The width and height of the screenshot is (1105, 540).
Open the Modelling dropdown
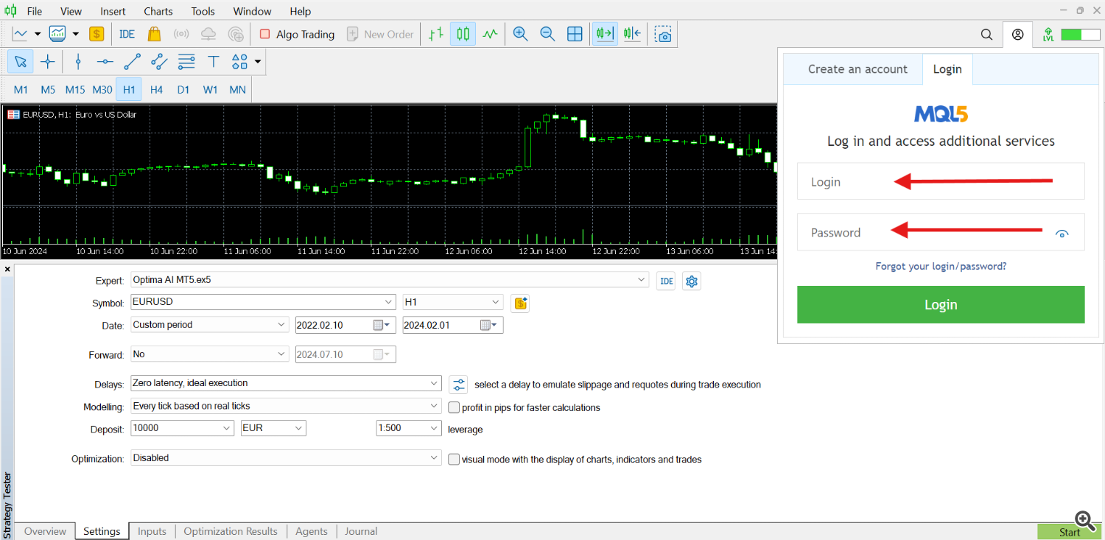435,406
